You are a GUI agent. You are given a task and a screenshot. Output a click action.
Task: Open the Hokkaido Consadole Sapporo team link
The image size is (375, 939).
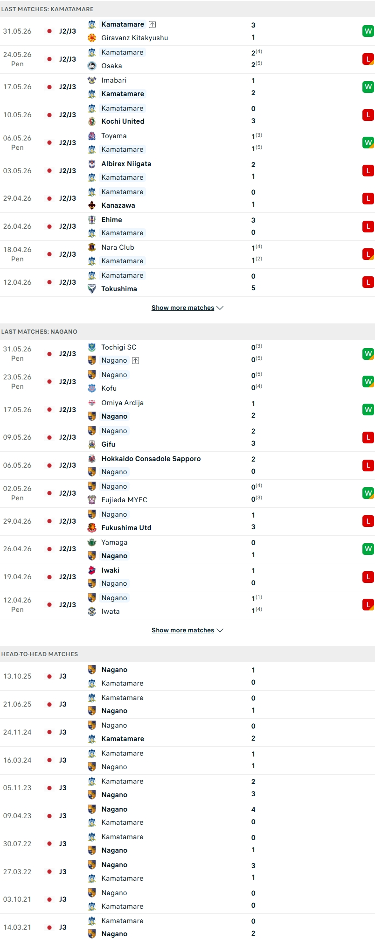(151, 459)
